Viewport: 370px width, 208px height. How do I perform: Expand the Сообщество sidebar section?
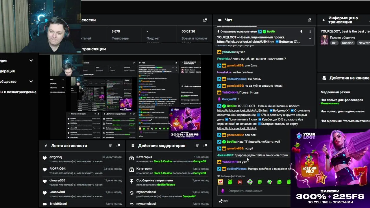[31, 81]
